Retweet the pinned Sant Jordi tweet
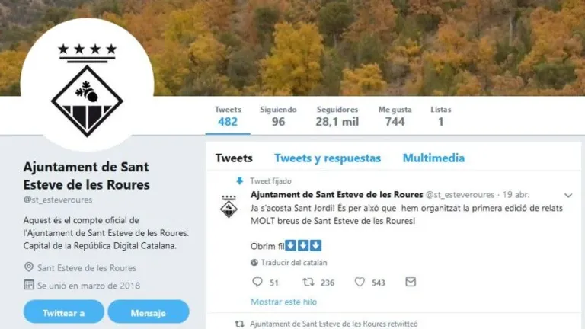 click(308, 282)
